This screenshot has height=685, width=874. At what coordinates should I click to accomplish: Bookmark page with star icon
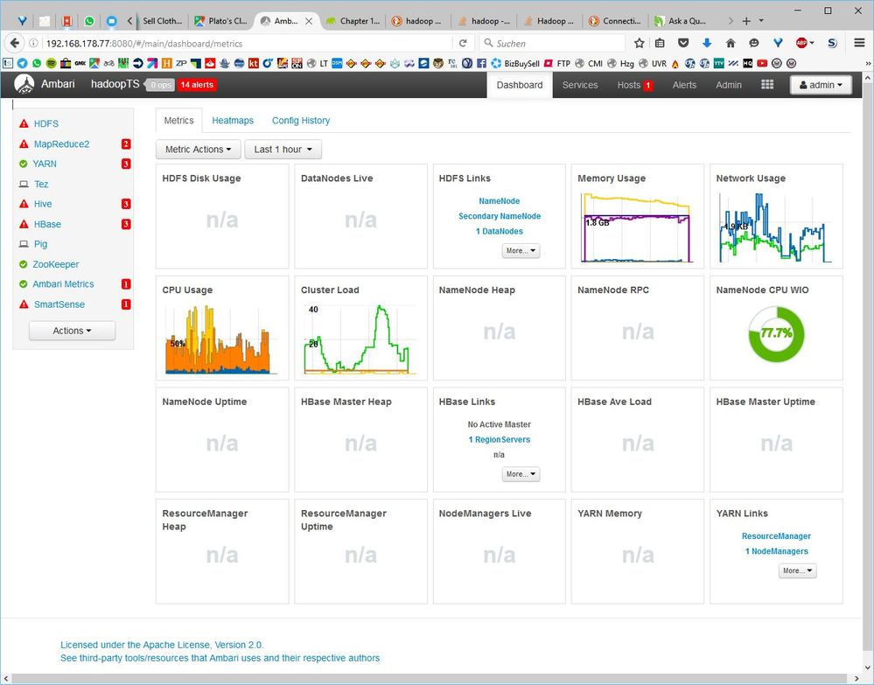click(640, 43)
